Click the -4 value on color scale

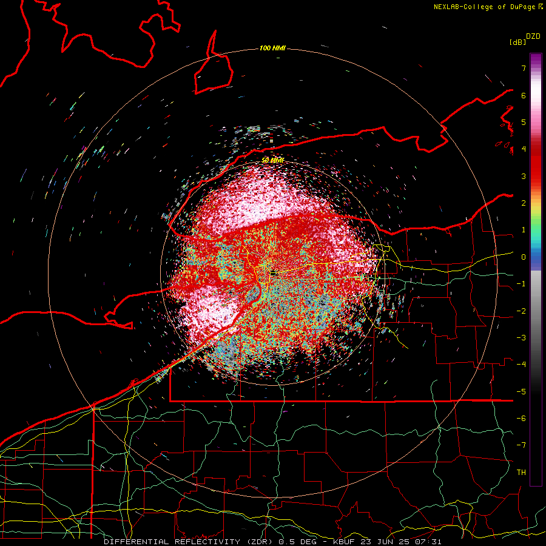(x=521, y=365)
